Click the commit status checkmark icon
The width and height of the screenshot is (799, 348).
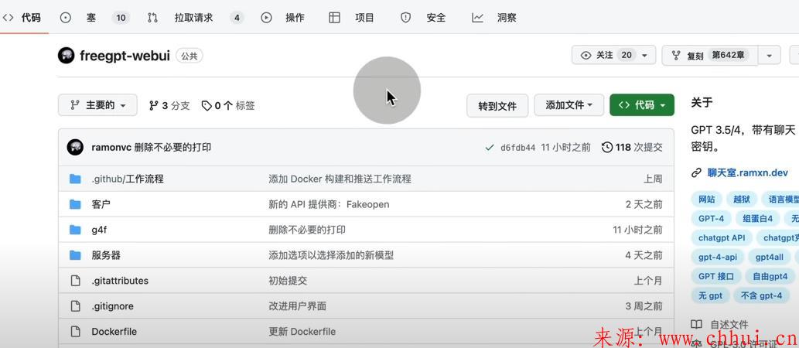click(490, 148)
